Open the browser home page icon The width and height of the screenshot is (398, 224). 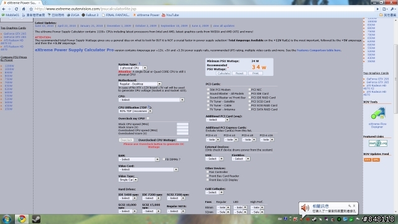24,9
